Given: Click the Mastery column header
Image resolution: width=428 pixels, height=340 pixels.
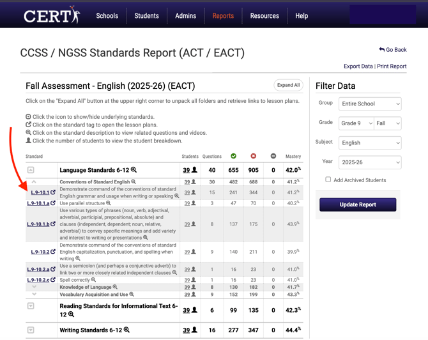Looking at the screenshot, I should [293, 157].
